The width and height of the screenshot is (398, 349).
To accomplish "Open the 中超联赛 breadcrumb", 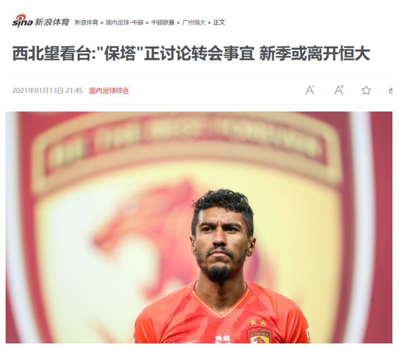I will 163,22.
